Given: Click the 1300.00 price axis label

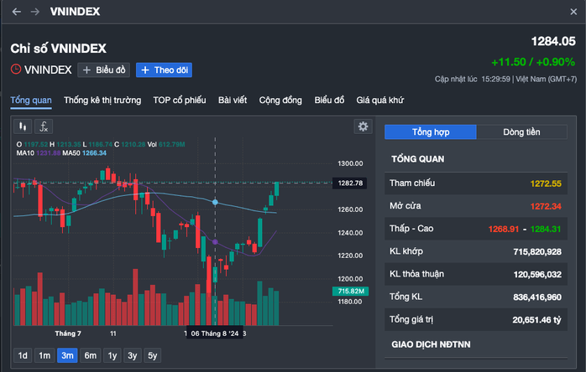Looking at the screenshot, I should coord(350,163).
